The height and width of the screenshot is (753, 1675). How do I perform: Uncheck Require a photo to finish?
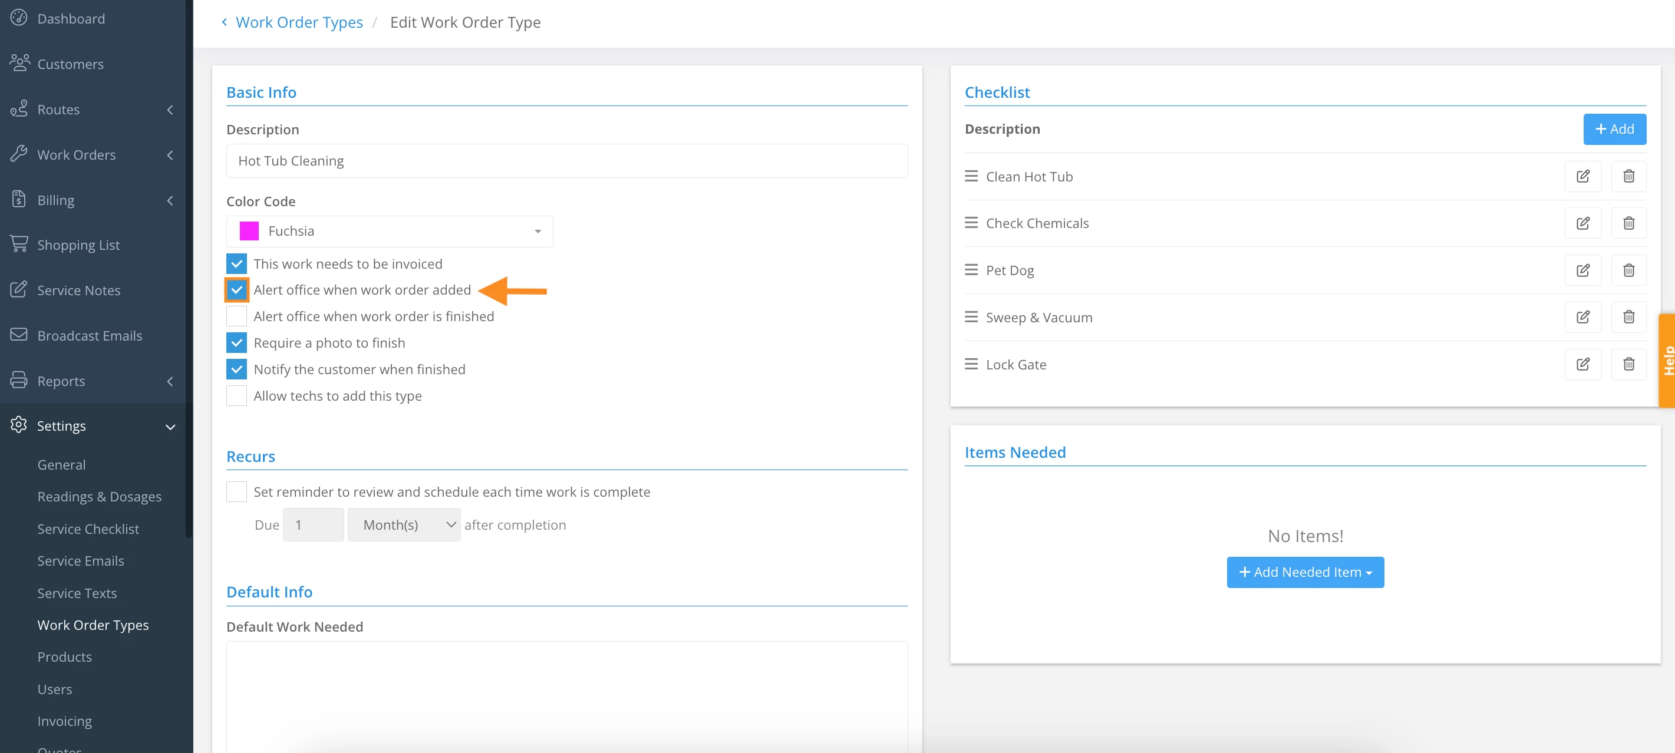(x=237, y=343)
